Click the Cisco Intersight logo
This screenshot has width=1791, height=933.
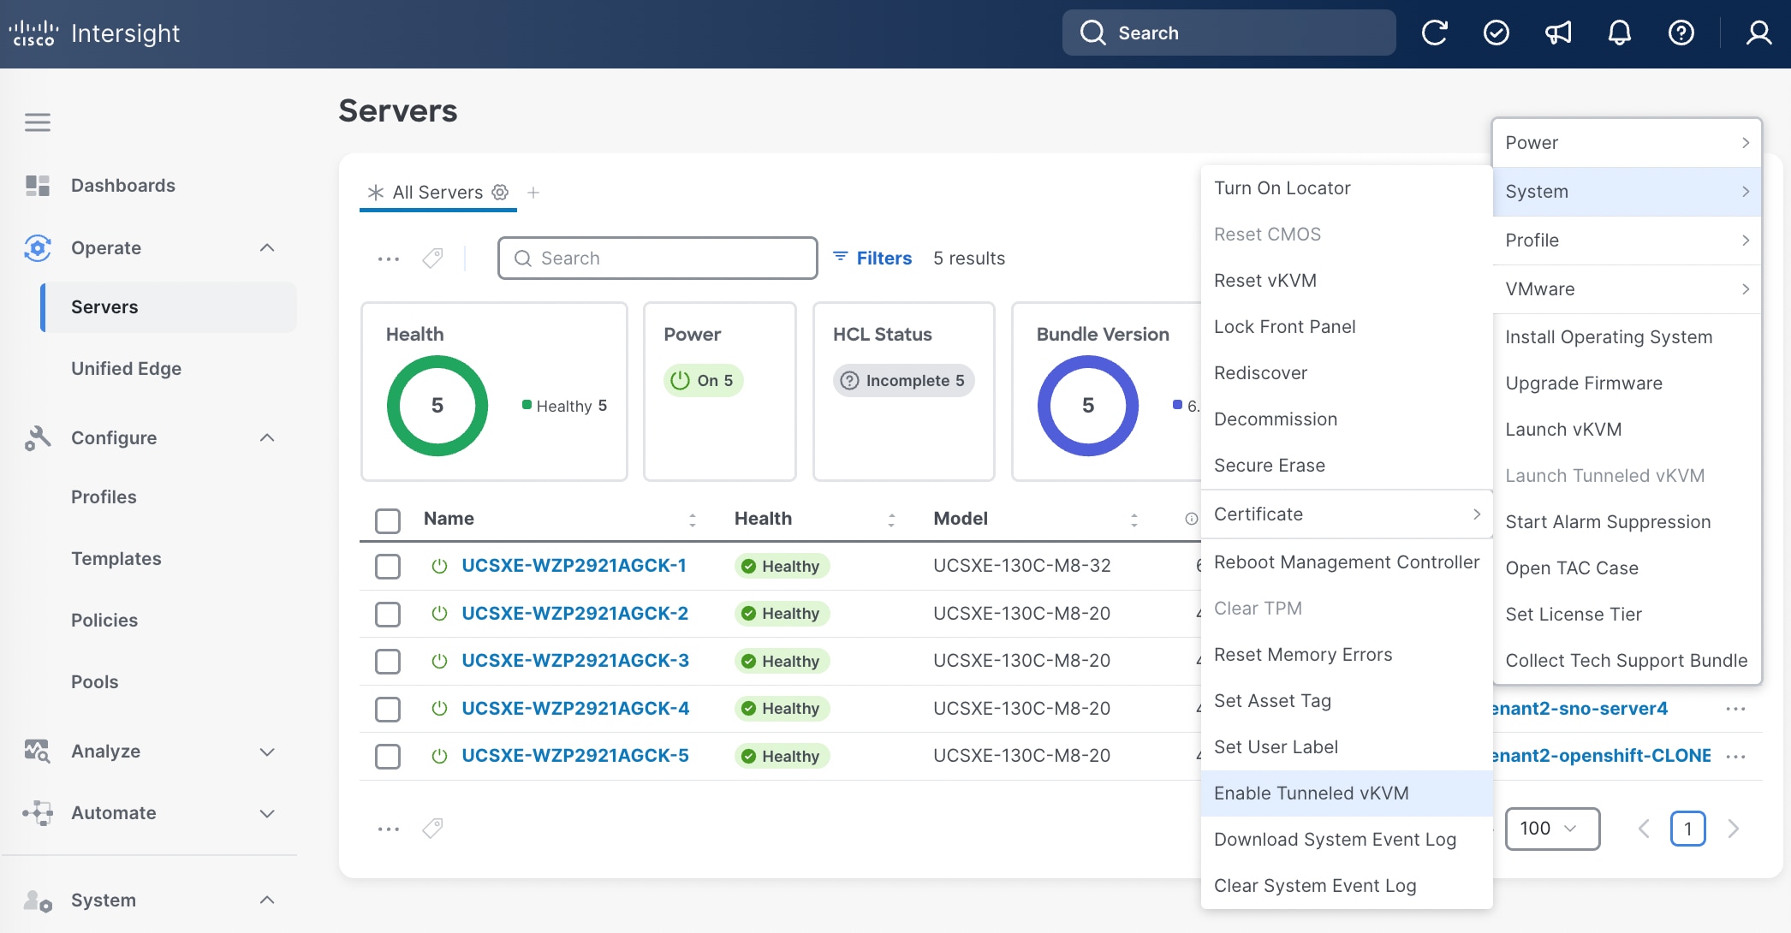coord(94,33)
